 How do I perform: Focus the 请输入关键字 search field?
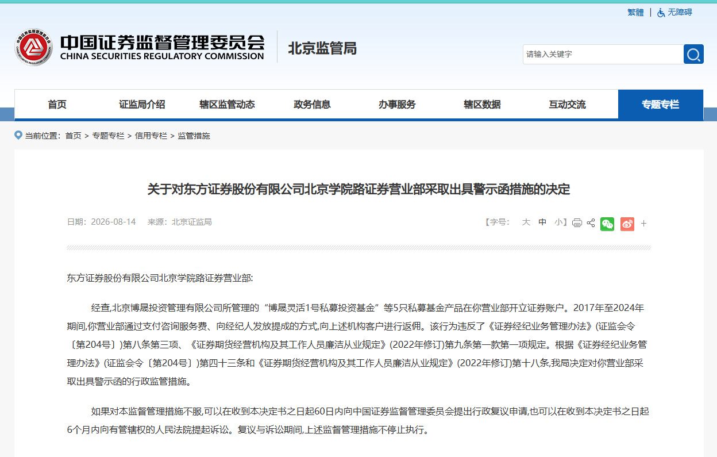click(603, 54)
